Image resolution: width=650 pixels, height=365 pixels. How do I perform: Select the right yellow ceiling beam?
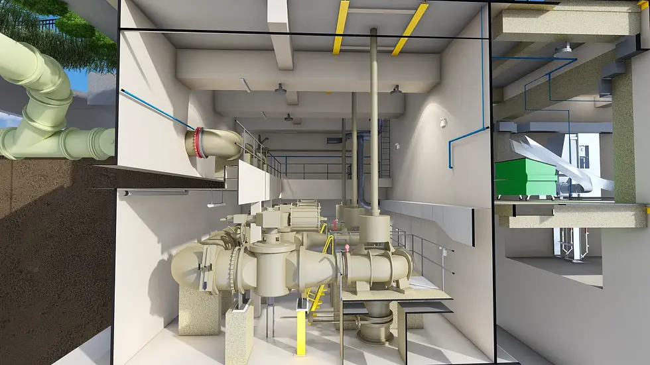pos(410,29)
